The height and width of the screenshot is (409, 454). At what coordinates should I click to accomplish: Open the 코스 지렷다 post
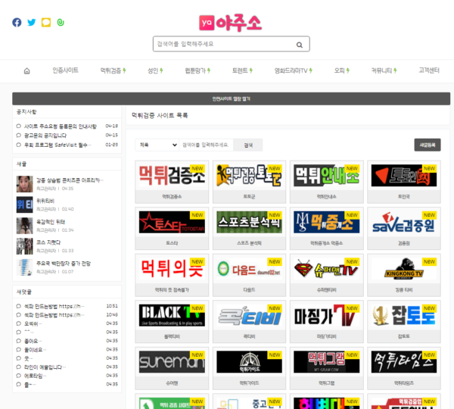point(48,242)
